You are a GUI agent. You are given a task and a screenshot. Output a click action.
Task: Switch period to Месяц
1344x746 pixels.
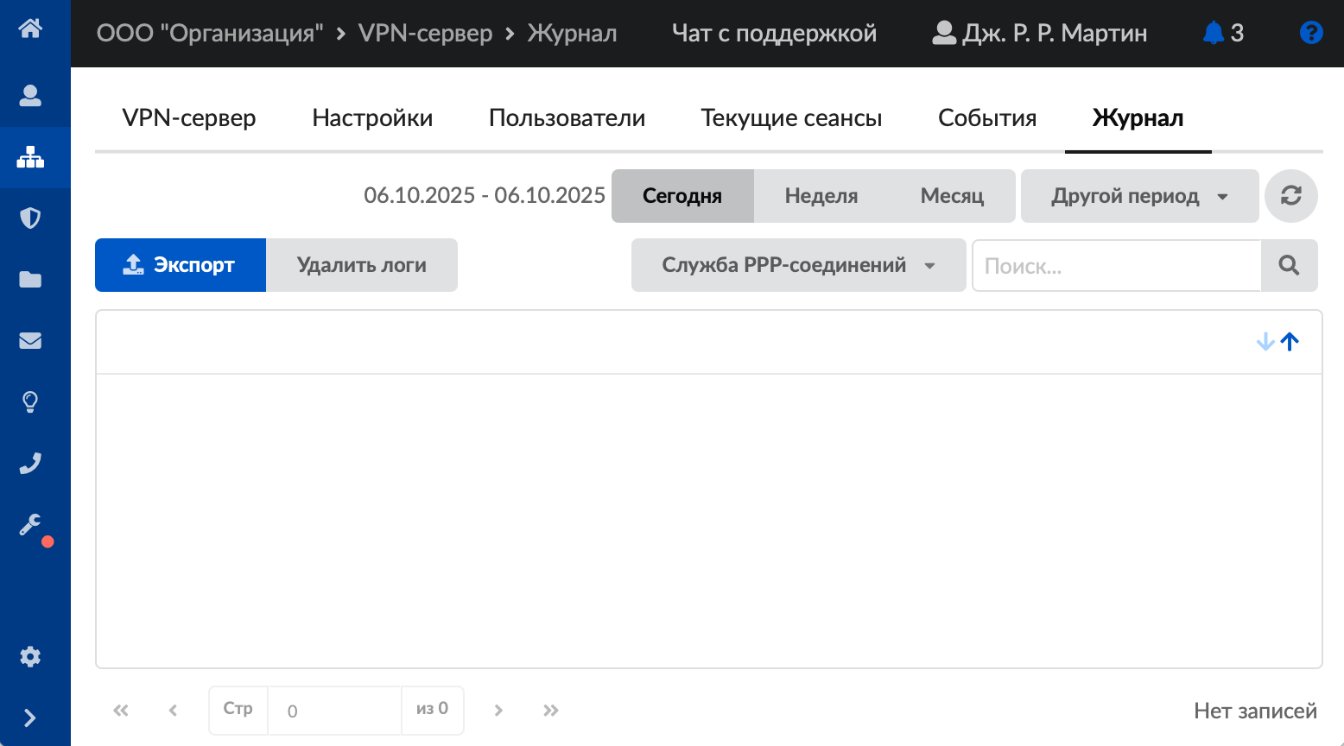pyautogui.click(x=952, y=196)
